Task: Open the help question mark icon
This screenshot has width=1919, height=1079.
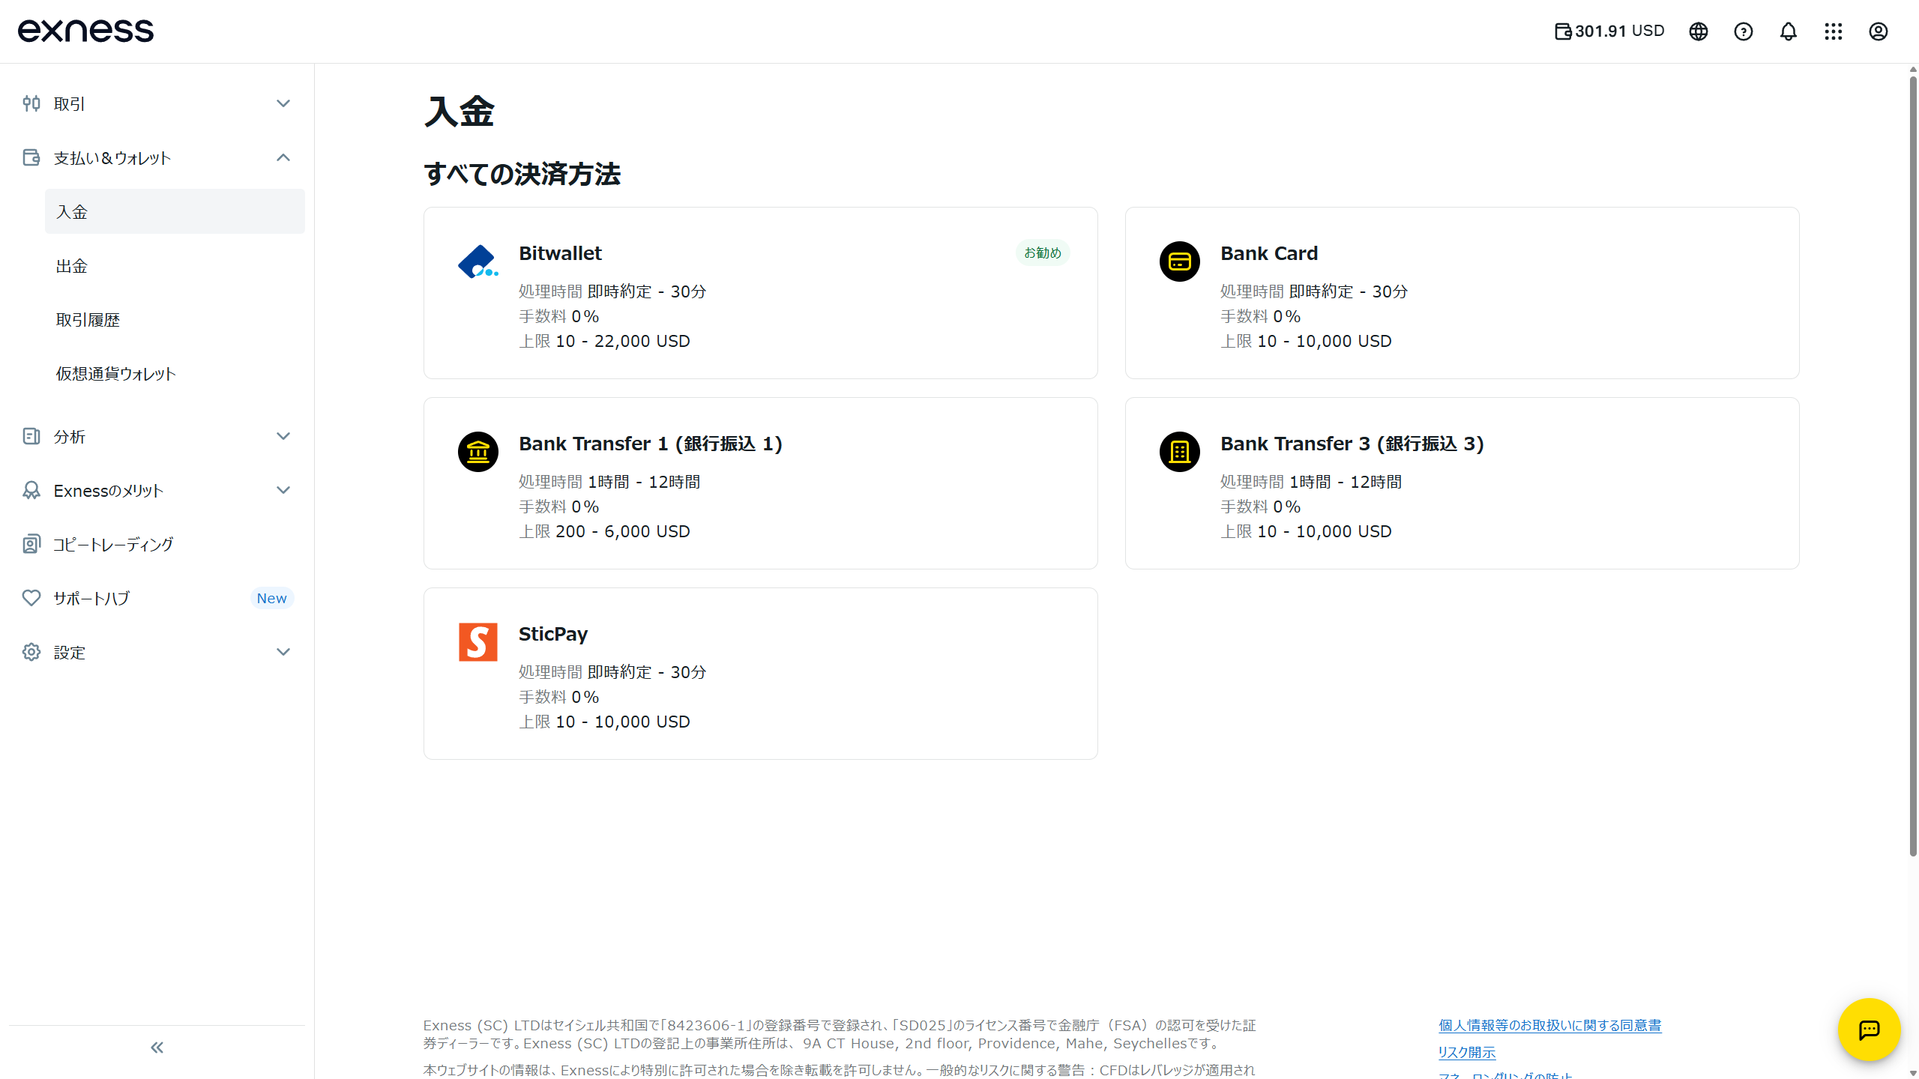Action: tap(1744, 31)
